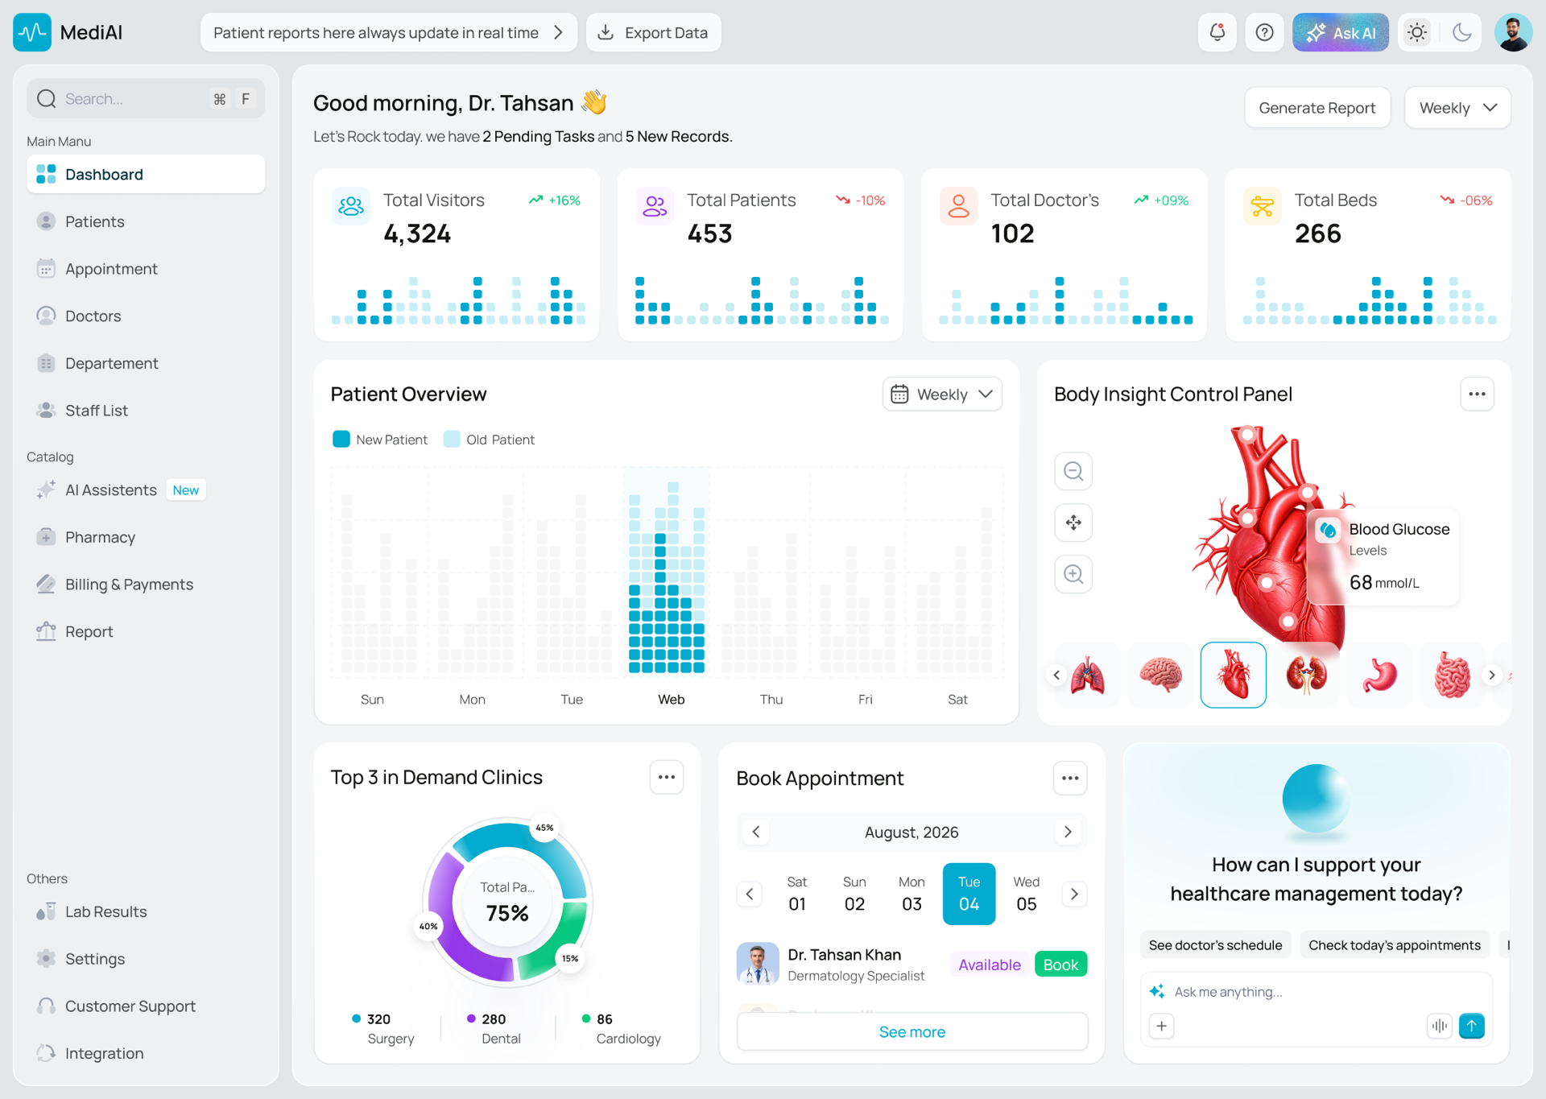Send the AI chat message arrow
The height and width of the screenshot is (1099, 1546).
1472,1026
